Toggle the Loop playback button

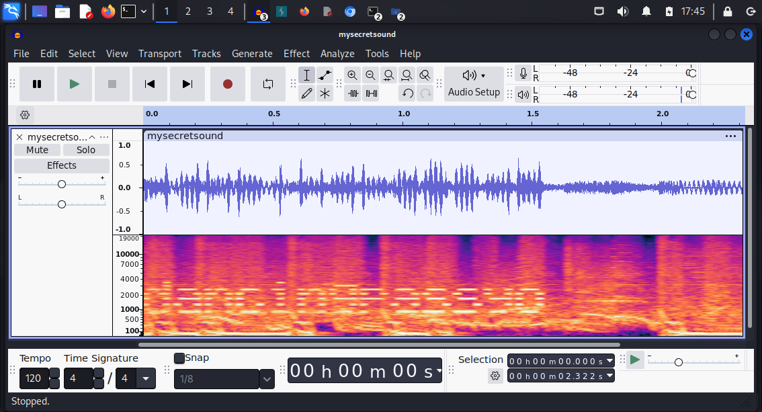(268, 84)
